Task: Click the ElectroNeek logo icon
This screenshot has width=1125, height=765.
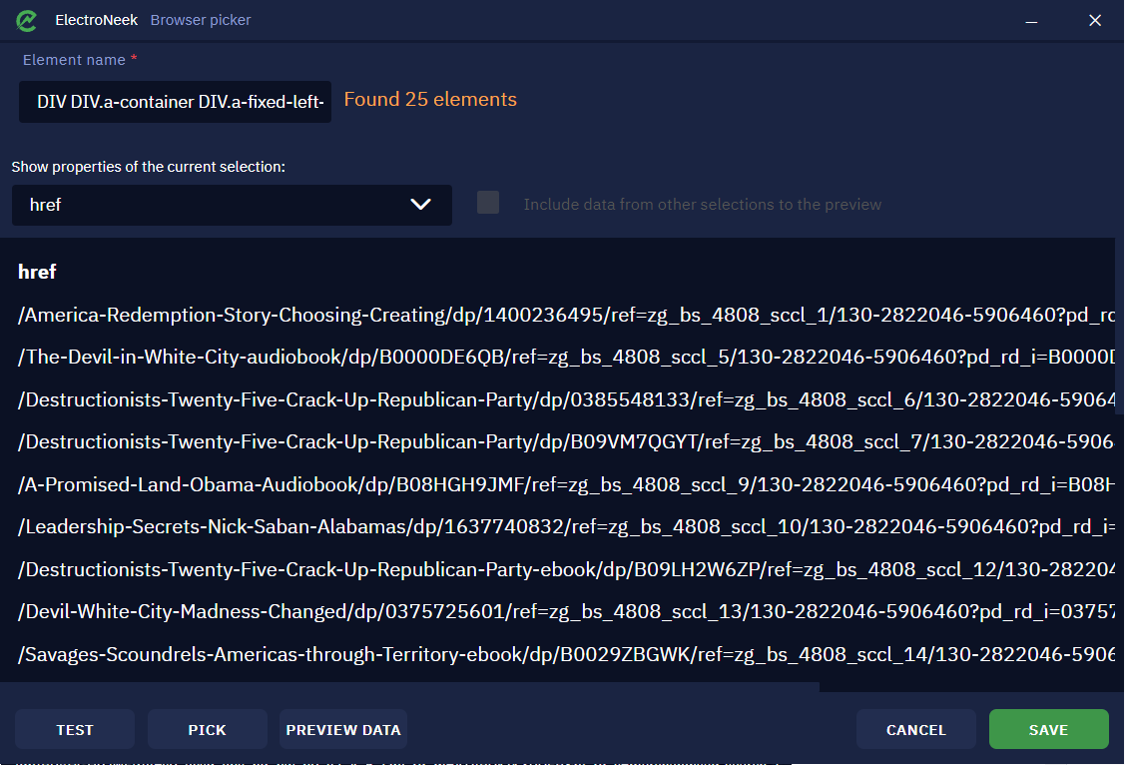Action: [27, 21]
